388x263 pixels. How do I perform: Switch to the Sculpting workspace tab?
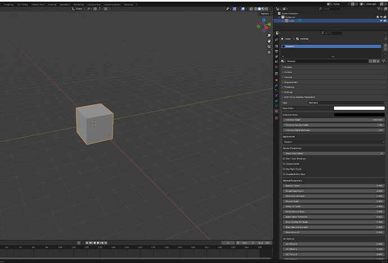[8, 4]
